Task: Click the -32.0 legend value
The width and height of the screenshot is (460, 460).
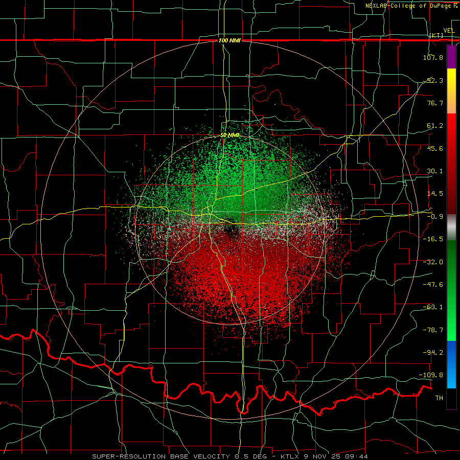Action: tap(433, 262)
